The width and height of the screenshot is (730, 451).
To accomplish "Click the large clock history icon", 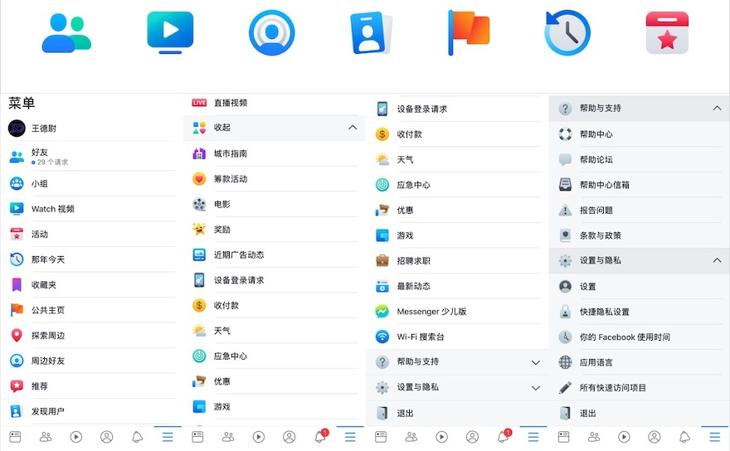I will [x=567, y=32].
